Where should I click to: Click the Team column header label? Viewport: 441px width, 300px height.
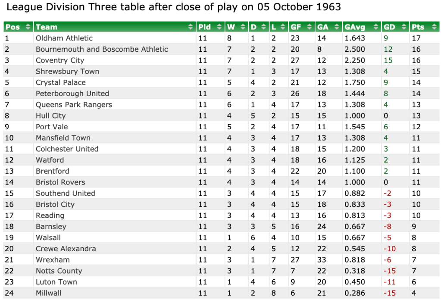point(47,27)
